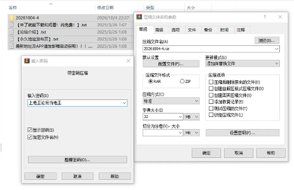Open the MB unit dropdown for 切分为分卷
Image resolution: width=294 pixels, height=190 pixels.
(x=192, y=133)
